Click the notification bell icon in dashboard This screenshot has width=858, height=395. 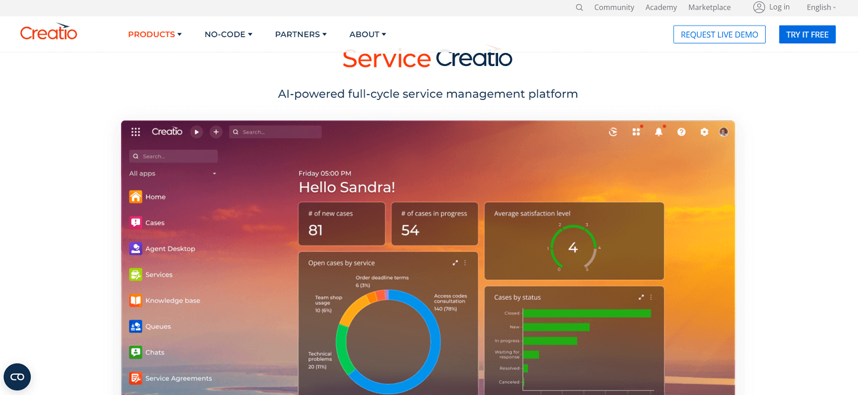pos(659,132)
